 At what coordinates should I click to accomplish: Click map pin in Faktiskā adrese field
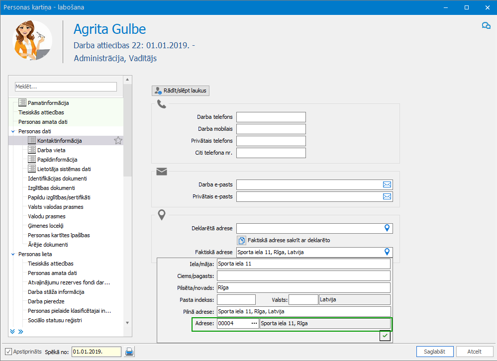coord(388,252)
